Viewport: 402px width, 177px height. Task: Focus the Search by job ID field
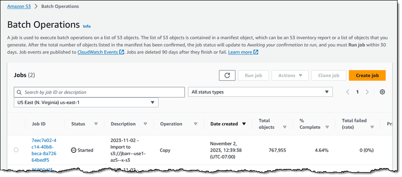(99, 92)
